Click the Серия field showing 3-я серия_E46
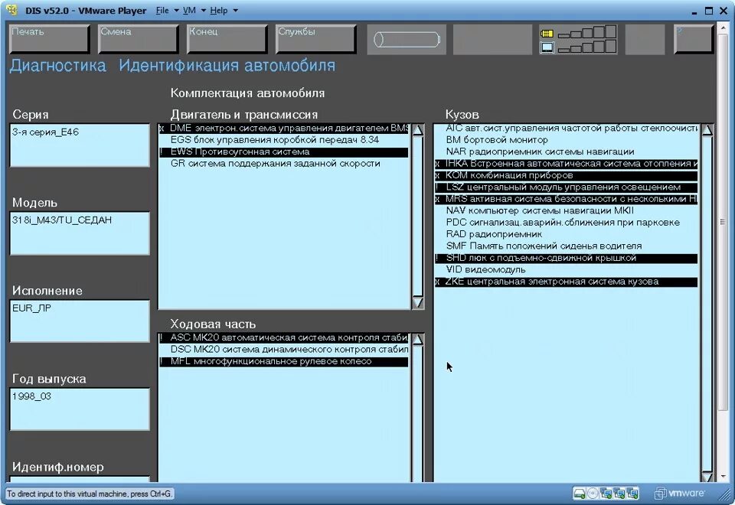This screenshot has height=505, width=735. 80,145
